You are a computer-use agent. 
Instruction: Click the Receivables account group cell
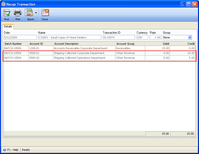(130, 48)
